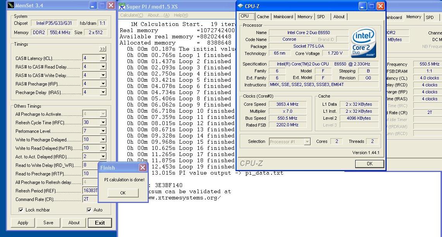Select the SPD tab in the background CPU-Z window
Image resolution: width=442 pixels, height=237 pixels.
point(430,17)
